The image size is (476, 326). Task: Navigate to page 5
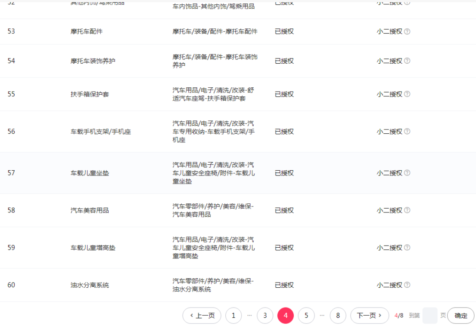coord(306,316)
